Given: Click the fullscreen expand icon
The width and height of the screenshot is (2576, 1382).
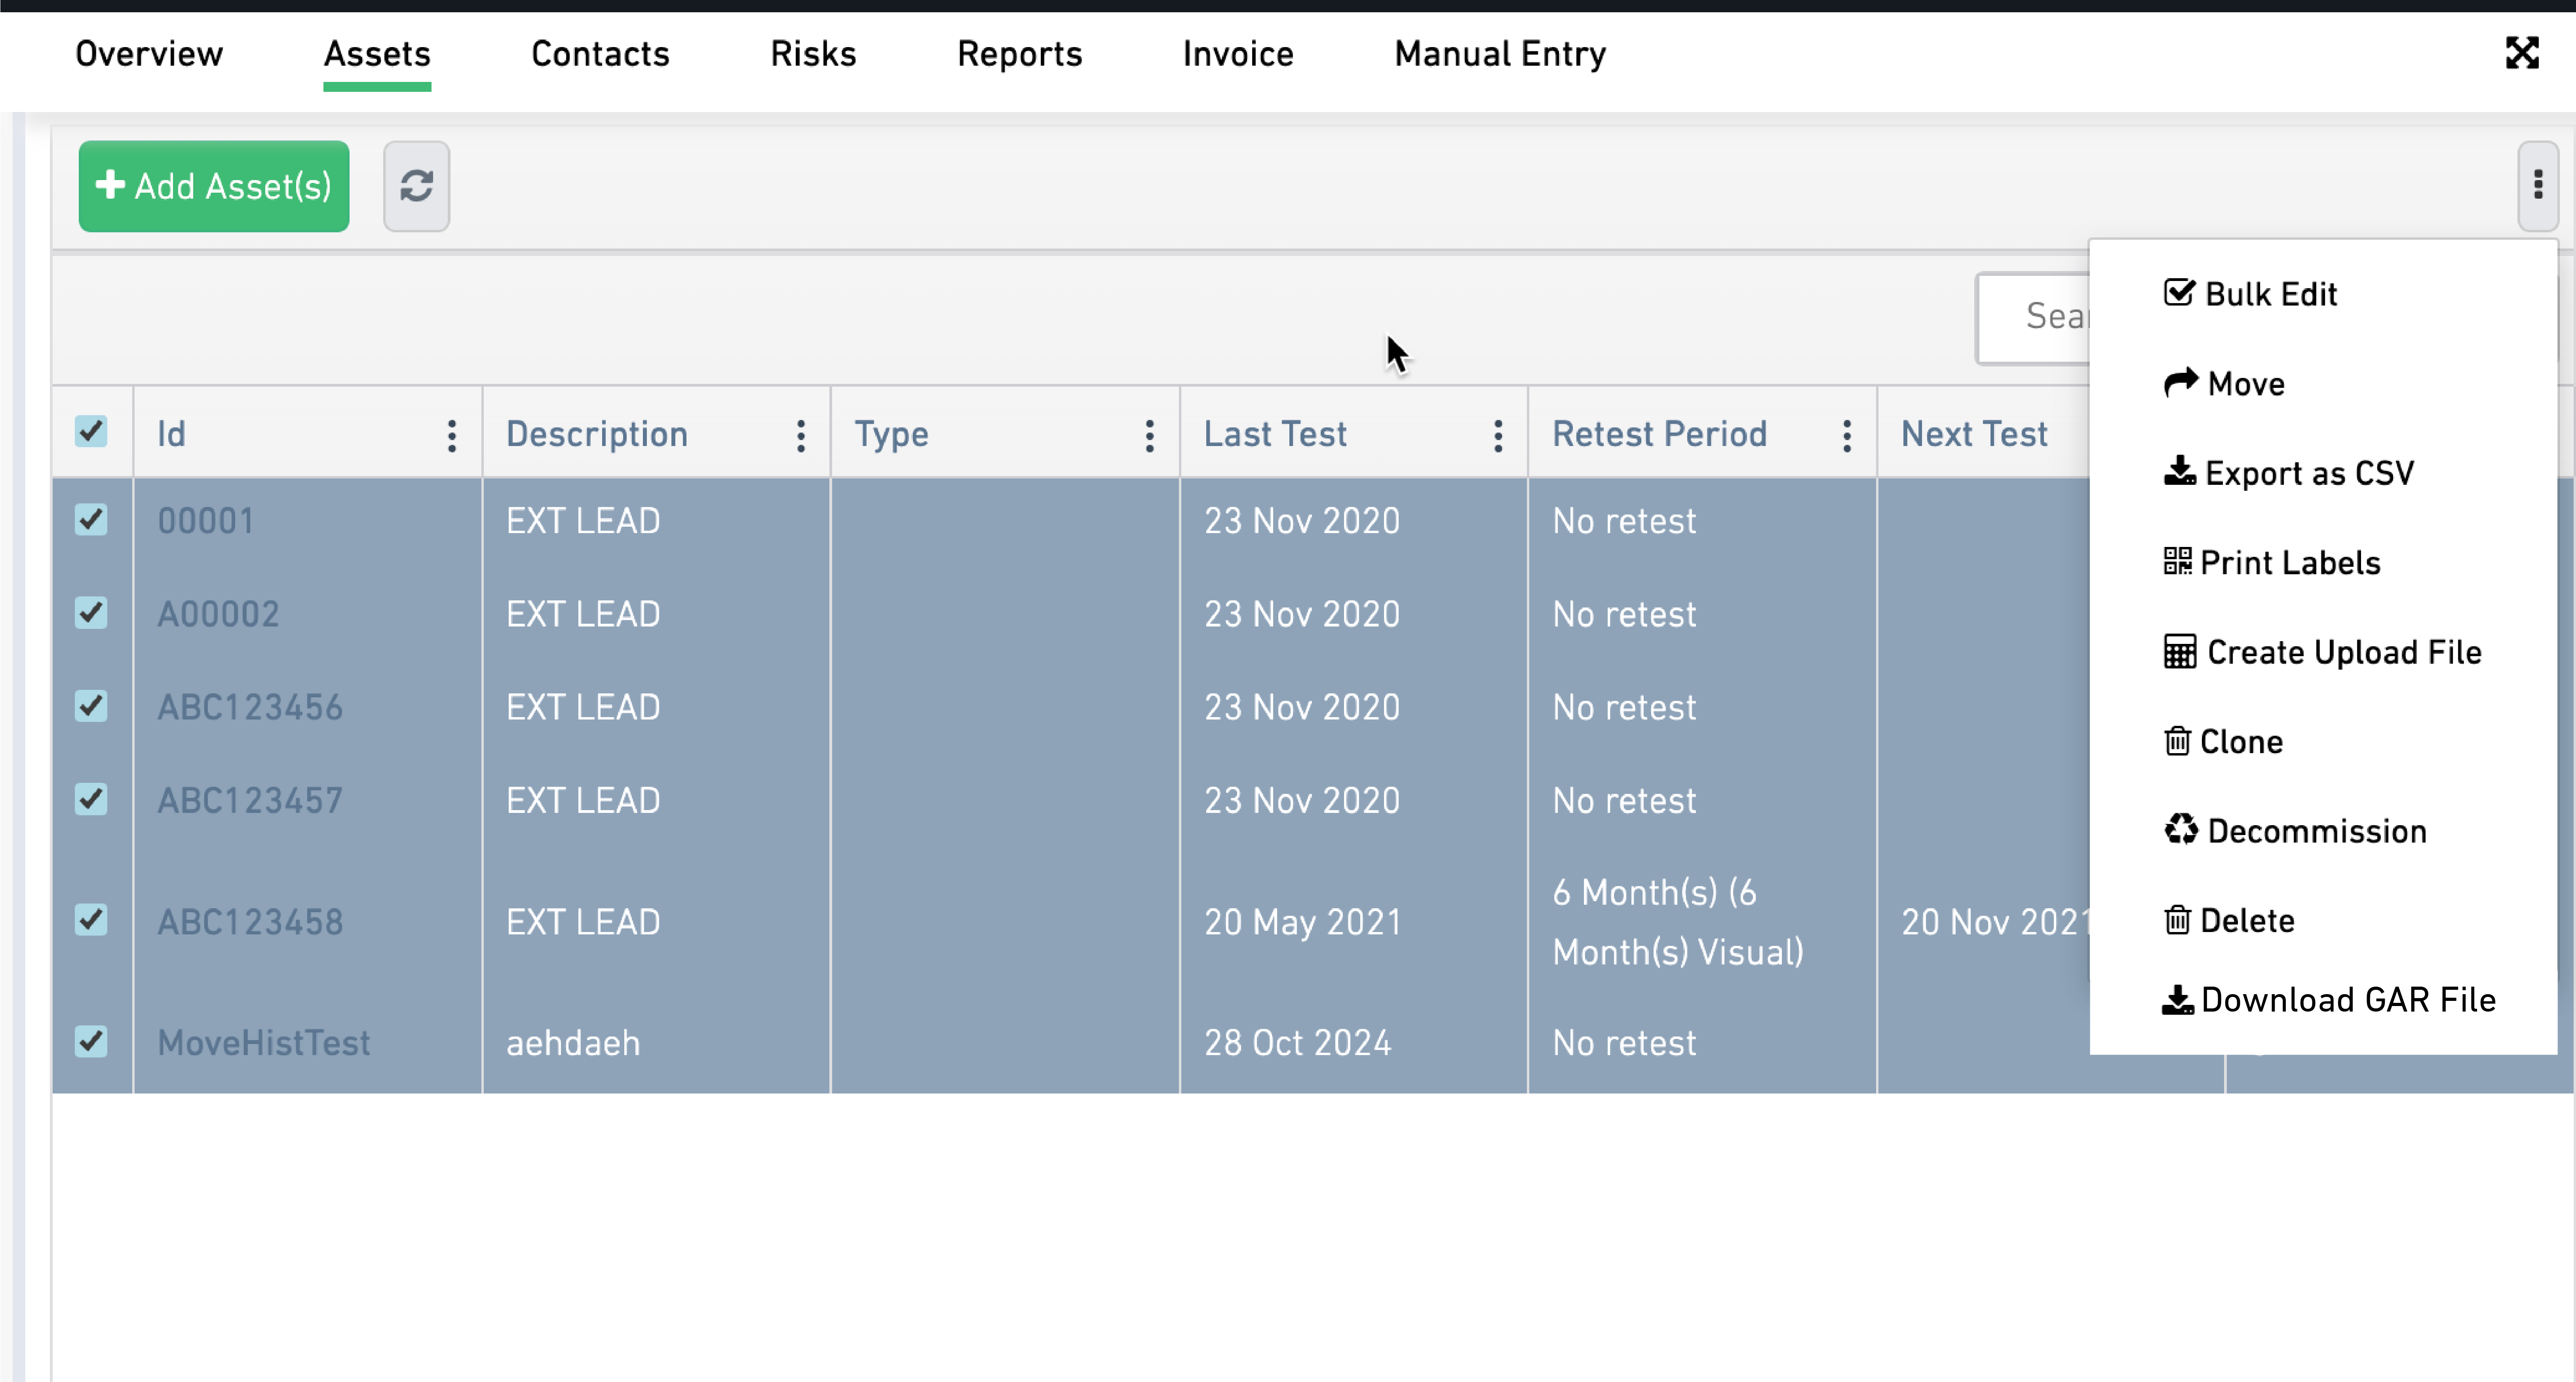Looking at the screenshot, I should (2522, 53).
